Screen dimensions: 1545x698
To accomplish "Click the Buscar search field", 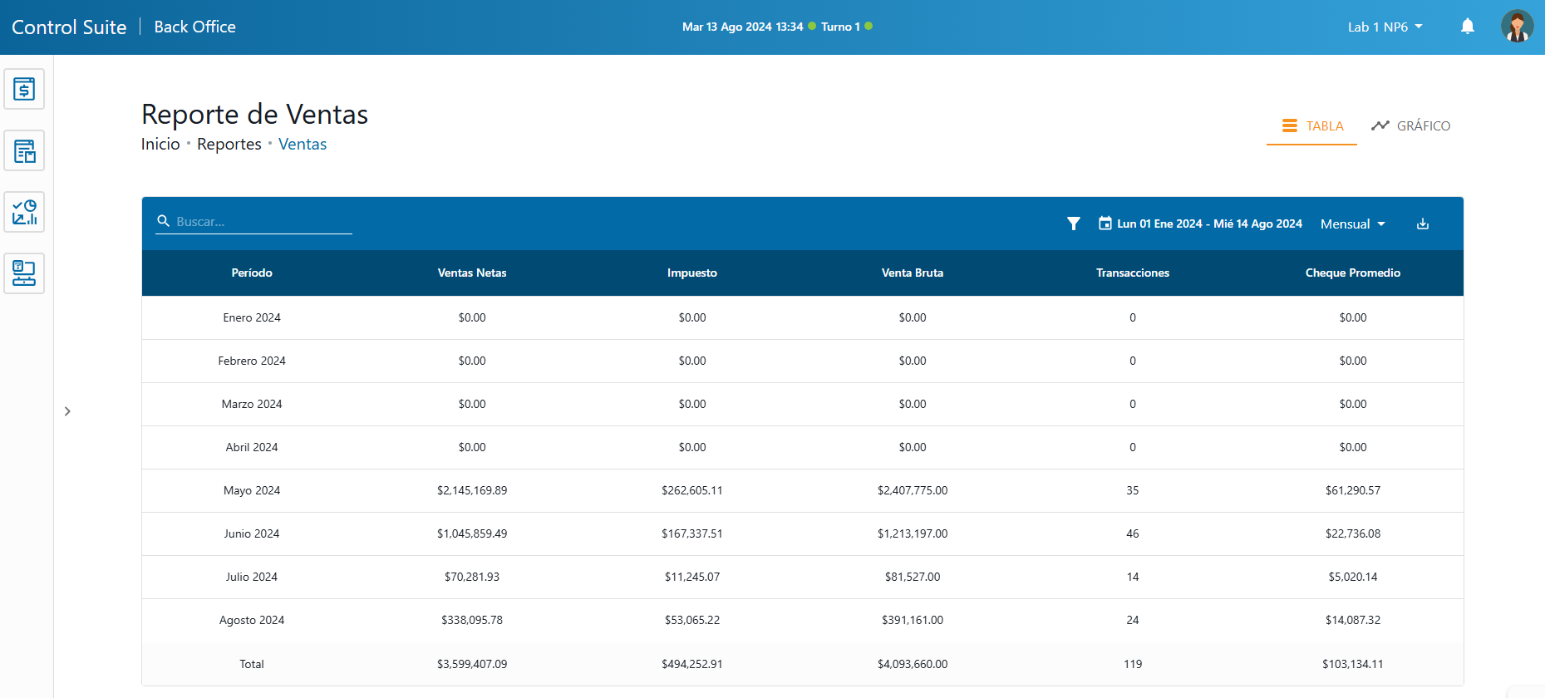I will pos(258,222).
